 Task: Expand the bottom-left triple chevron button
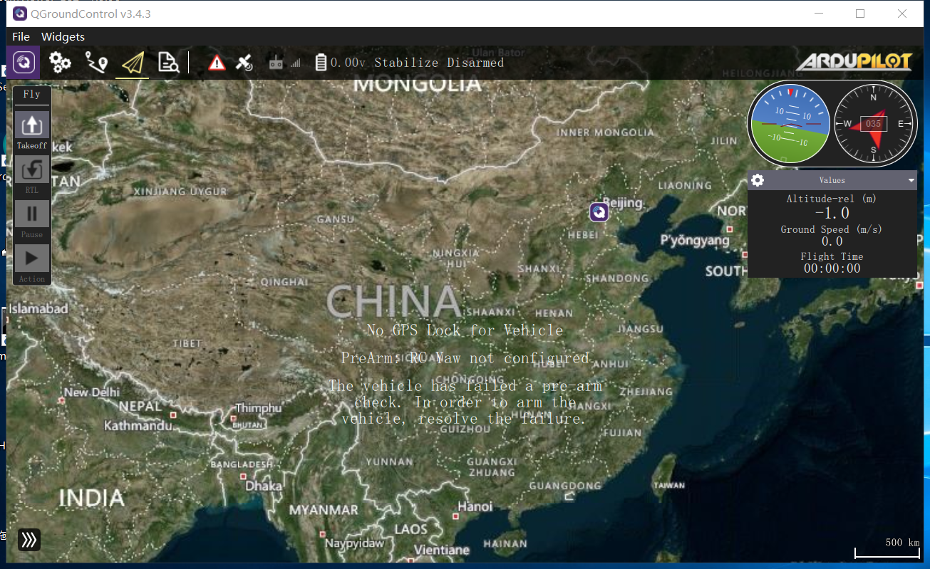pos(29,540)
